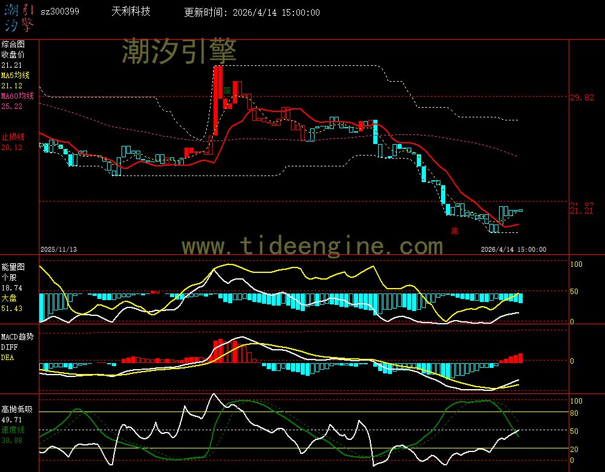Click the MACD趋势 panel label

(18, 336)
